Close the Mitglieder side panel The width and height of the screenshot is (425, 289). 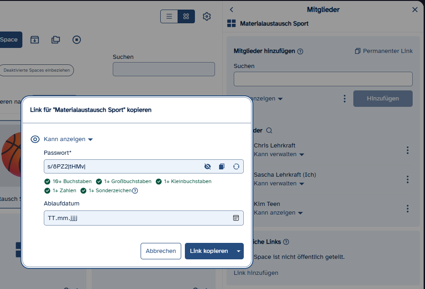tap(415, 10)
